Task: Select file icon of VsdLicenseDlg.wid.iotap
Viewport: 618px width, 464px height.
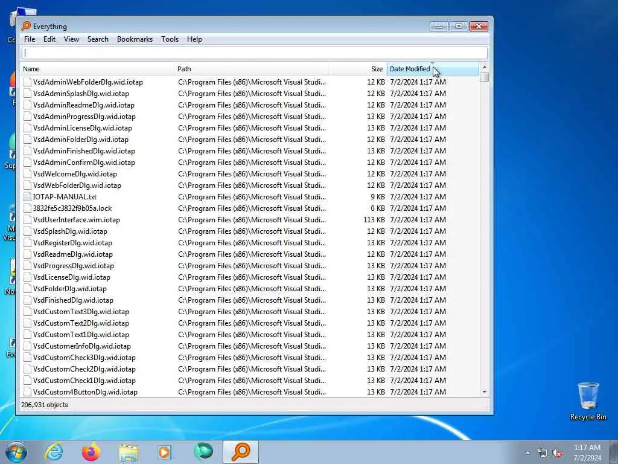Action: click(x=27, y=277)
